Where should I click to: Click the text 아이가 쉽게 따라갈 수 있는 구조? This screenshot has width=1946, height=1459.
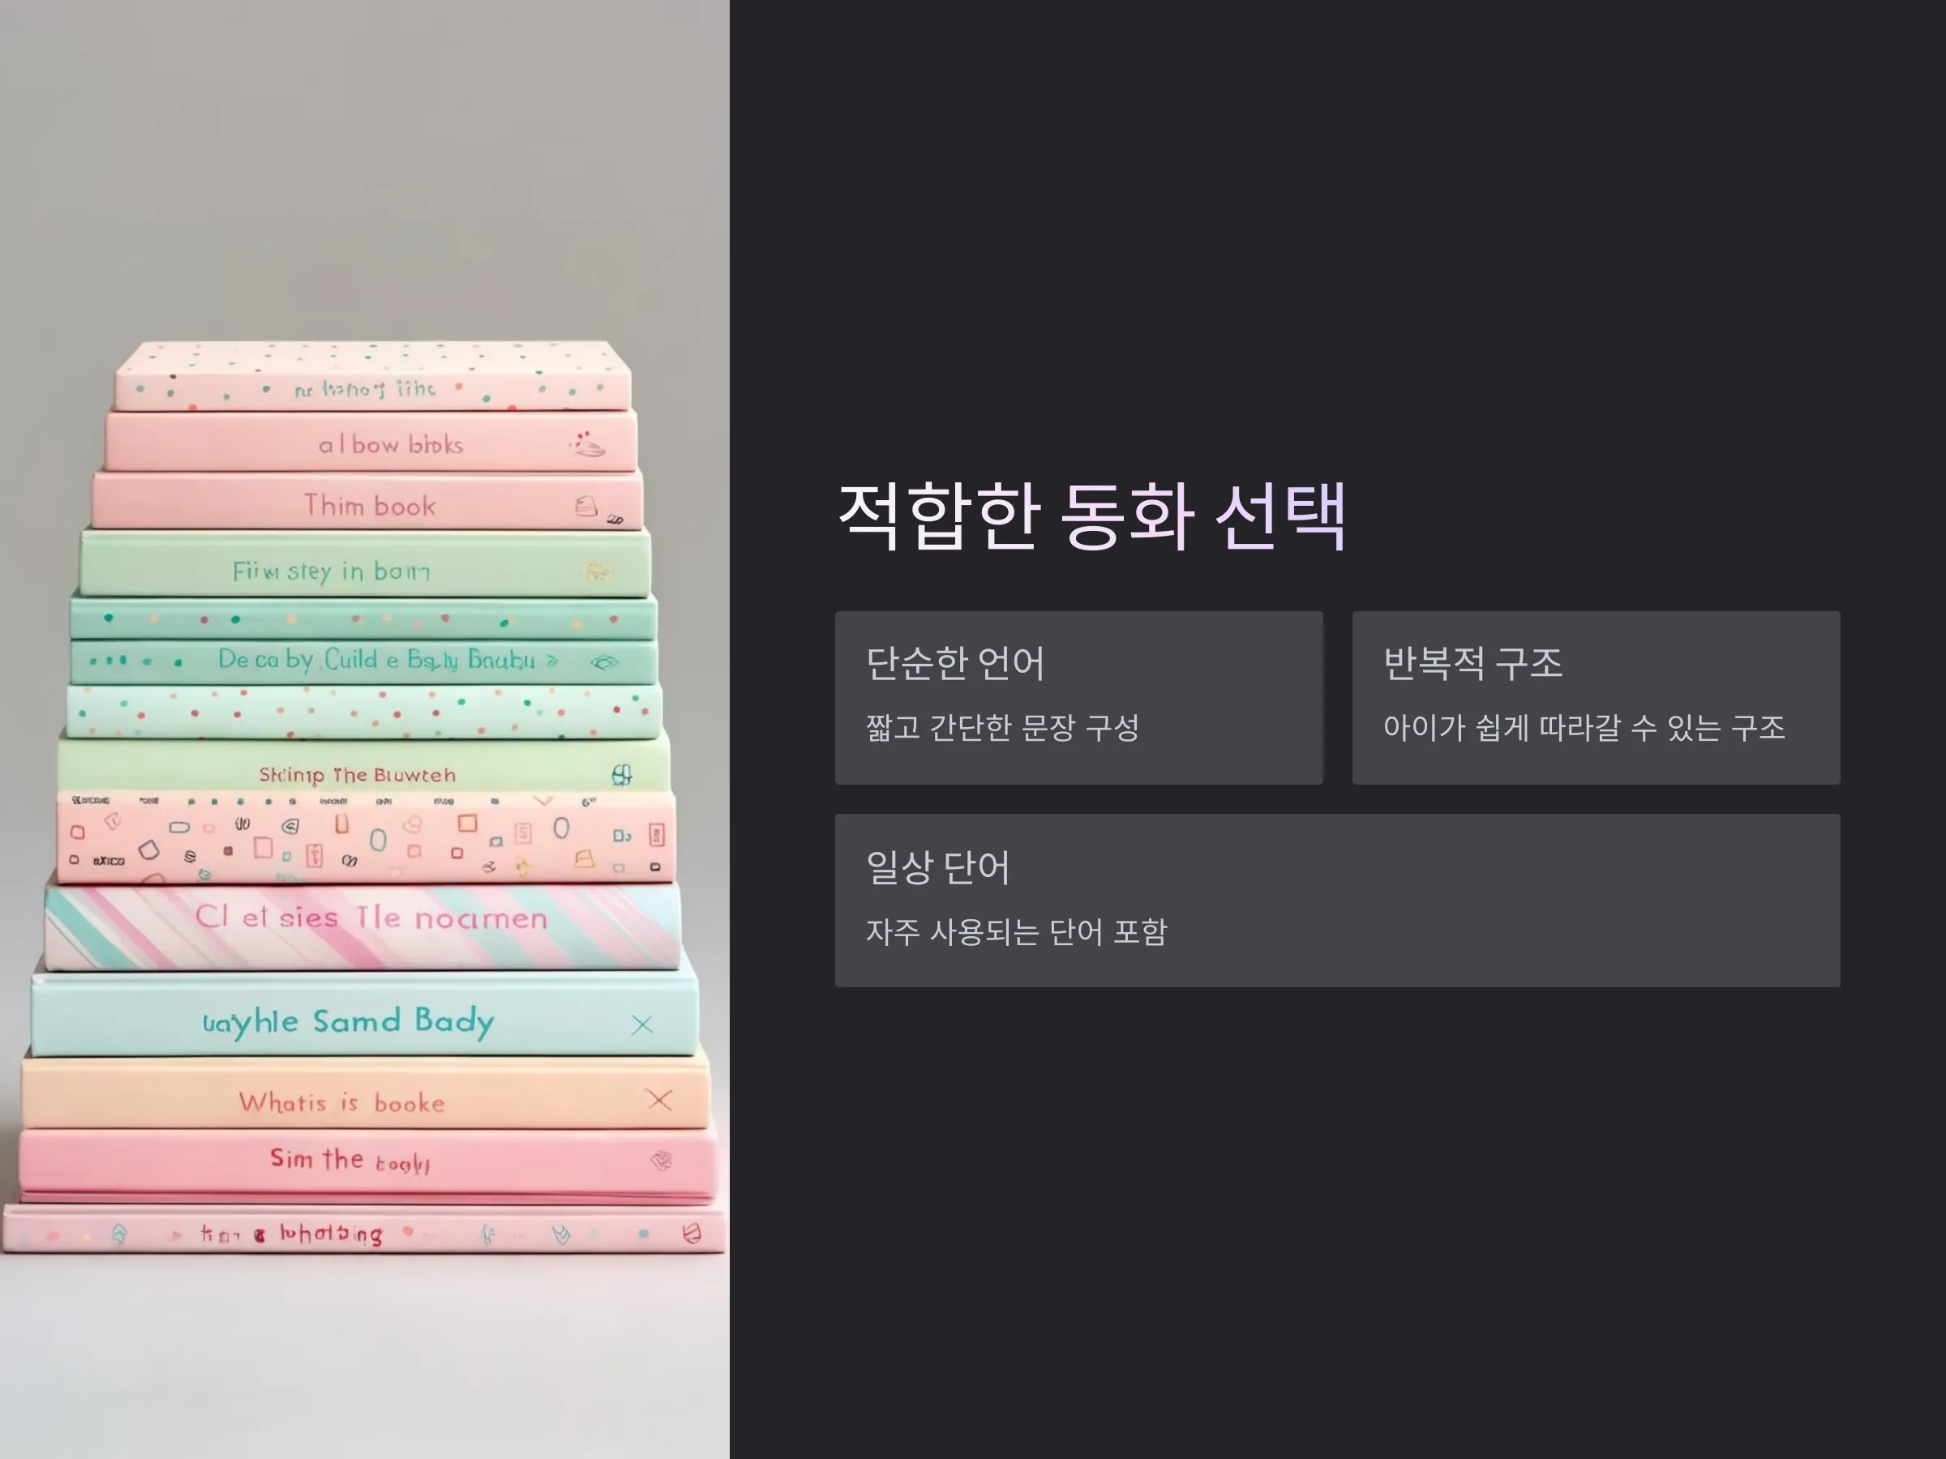(x=1584, y=728)
